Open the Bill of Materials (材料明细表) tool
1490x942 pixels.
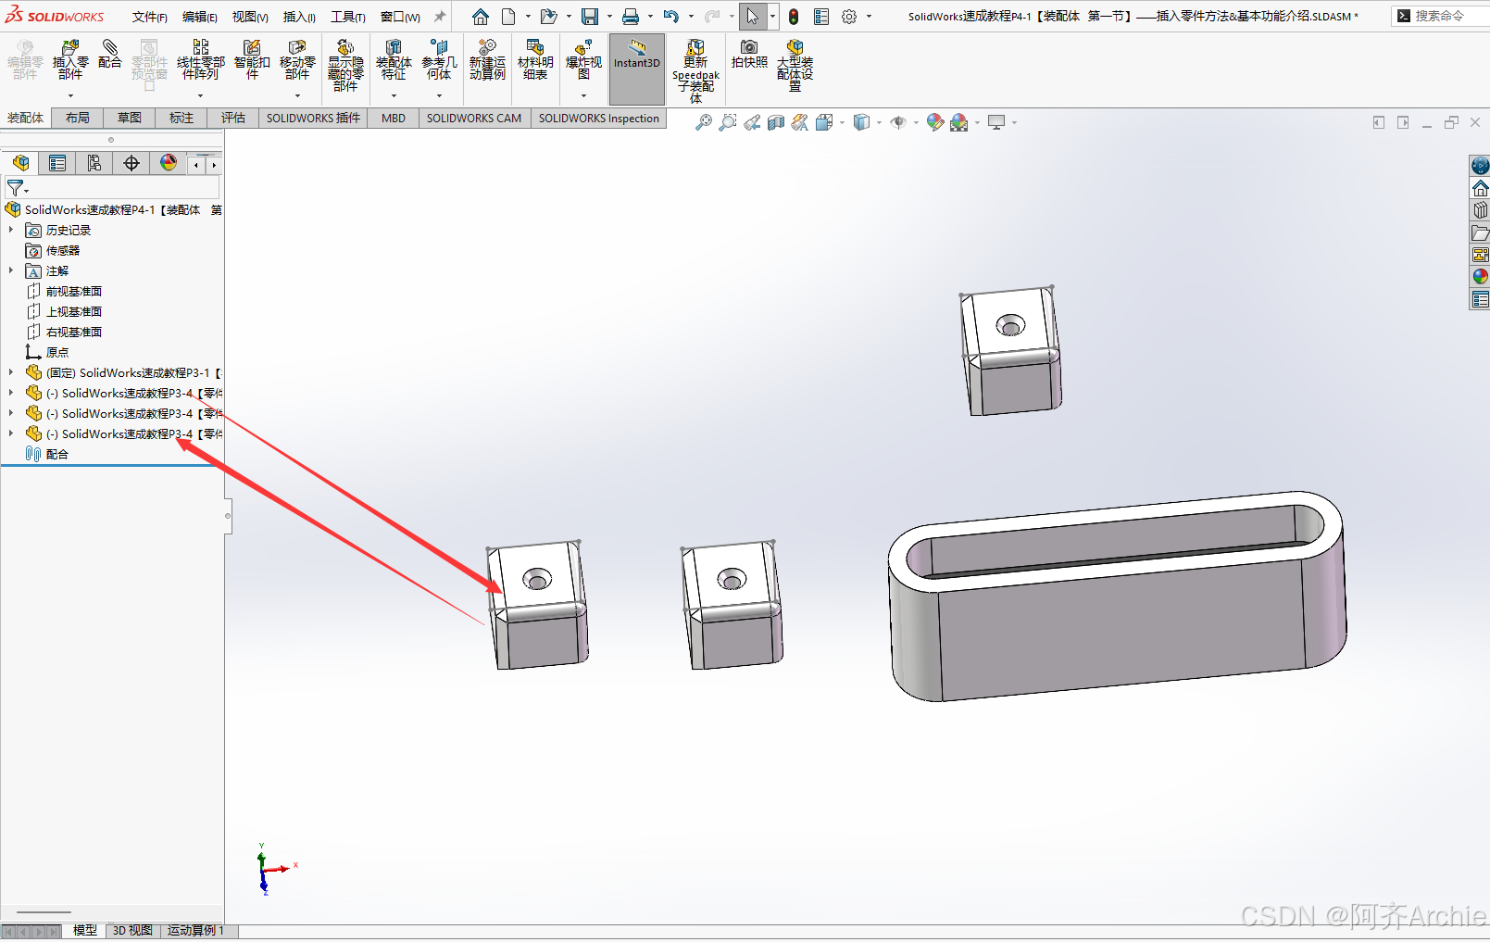coord(535,59)
